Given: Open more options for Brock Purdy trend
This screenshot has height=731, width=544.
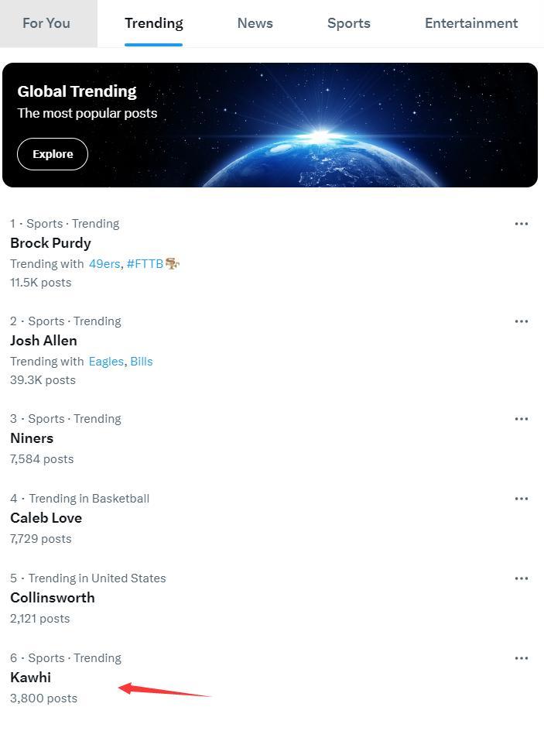Looking at the screenshot, I should 522,224.
